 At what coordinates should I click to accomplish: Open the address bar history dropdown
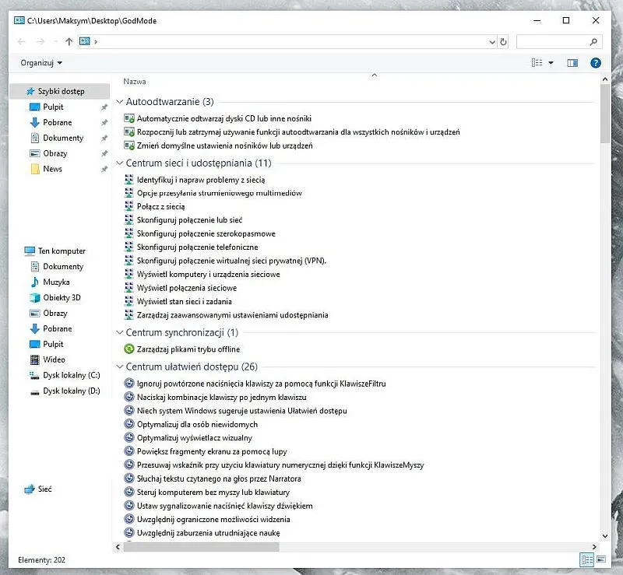click(492, 42)
